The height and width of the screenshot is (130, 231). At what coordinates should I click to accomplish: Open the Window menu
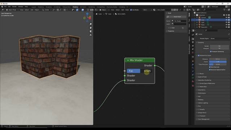21,6
